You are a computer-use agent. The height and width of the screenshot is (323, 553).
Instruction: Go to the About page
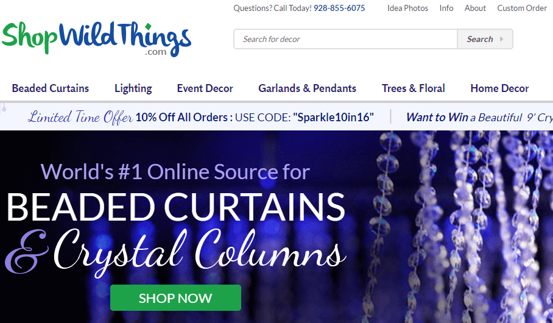(475, 8)
